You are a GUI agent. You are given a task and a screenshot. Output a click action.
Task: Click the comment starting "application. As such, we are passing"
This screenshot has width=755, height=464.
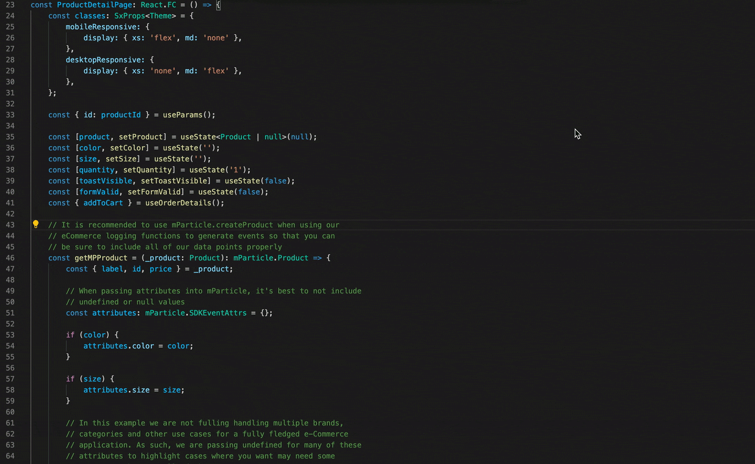[214, 445]
